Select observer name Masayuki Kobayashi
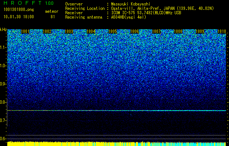The image size is (229, 146). pos(131,4)
